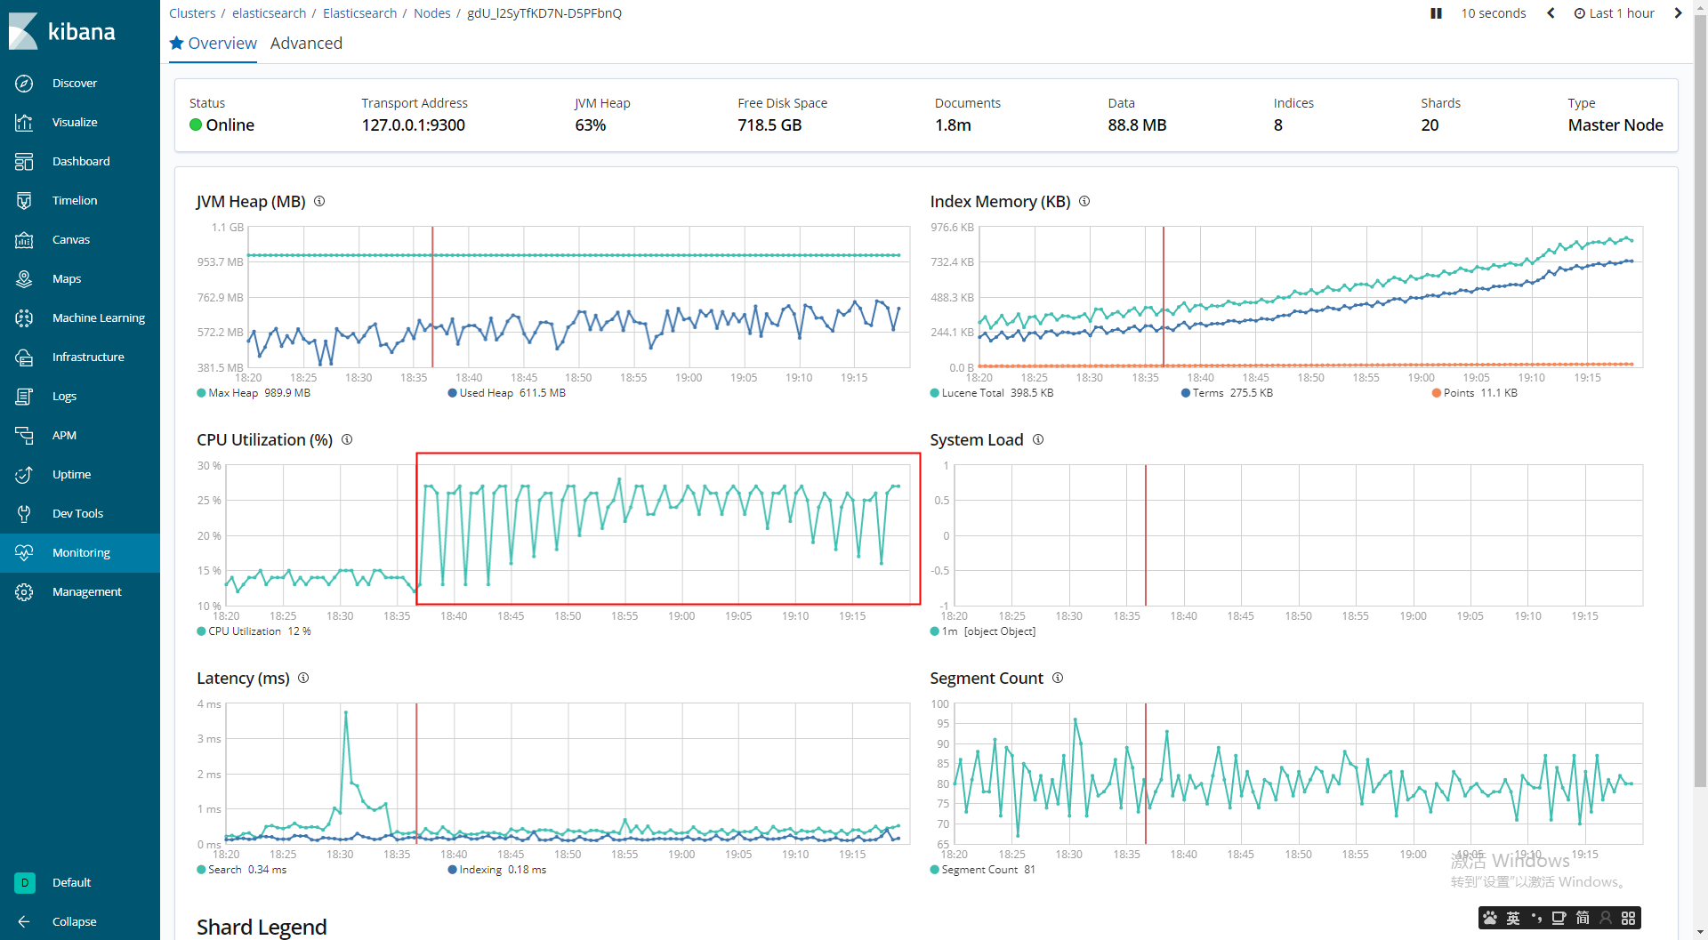Viewport: 1708px width, 940px height.
Task: Open the Logs icon in sidebar
Action: [24, 396]
